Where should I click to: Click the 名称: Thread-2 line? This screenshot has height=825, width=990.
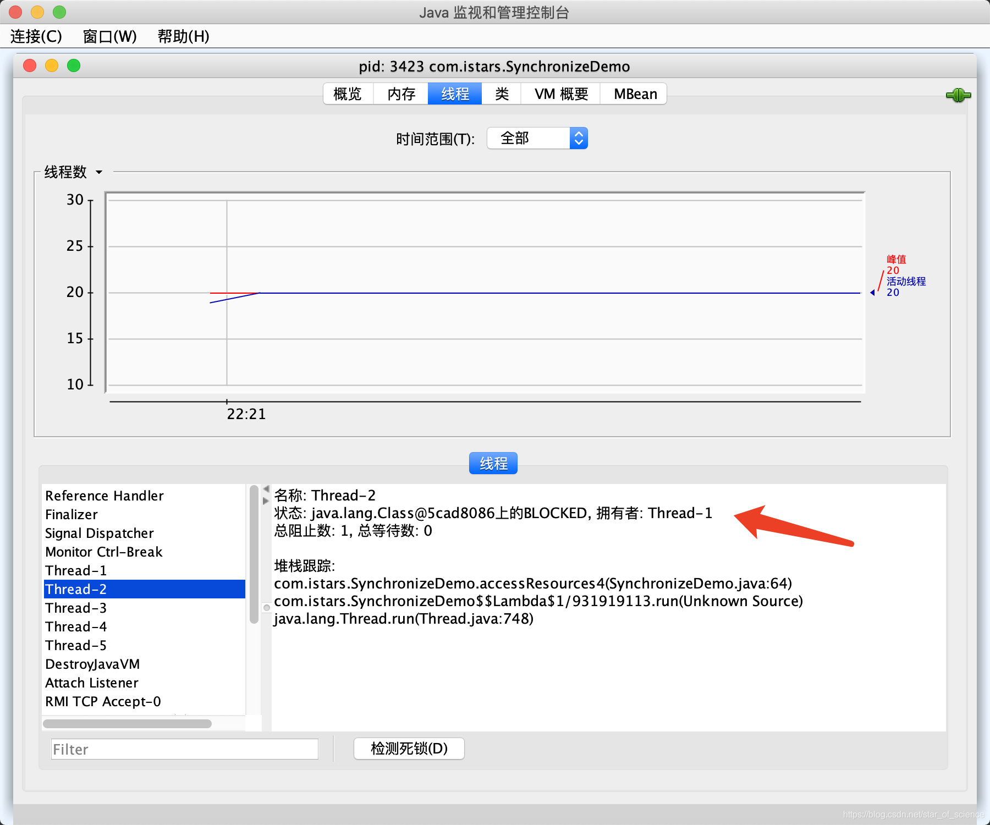pos(325,496)
